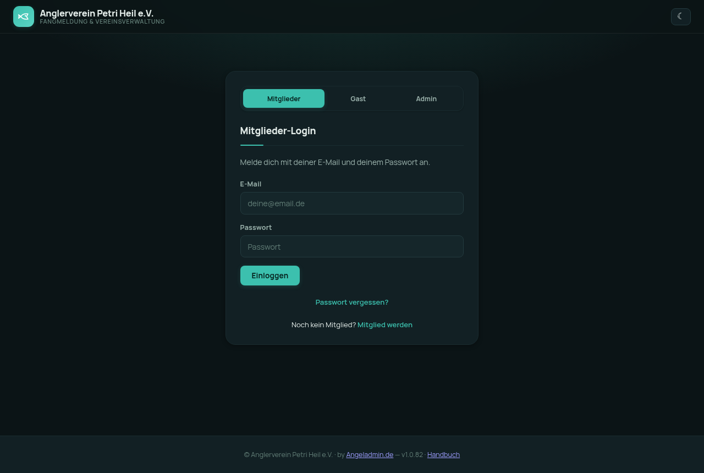Viewport: 704px width, 473px height.
Task: Click the version number v1.0.82 text
Action: click(x=412, y=454)
